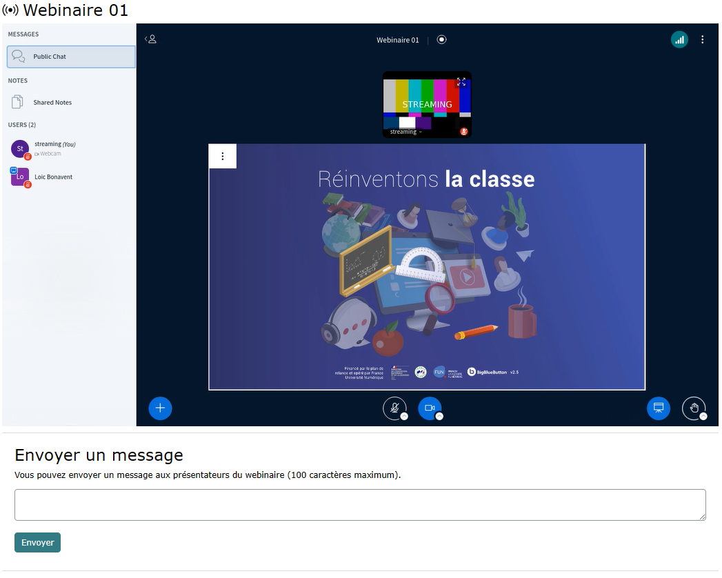
Task: Raise your hand
Action: click(x=694, y=408)
